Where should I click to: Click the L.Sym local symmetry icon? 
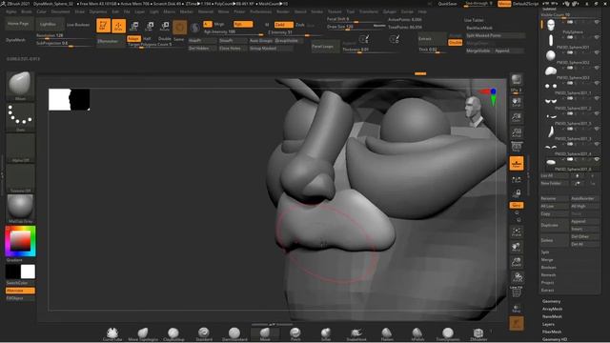pos(517,180)
